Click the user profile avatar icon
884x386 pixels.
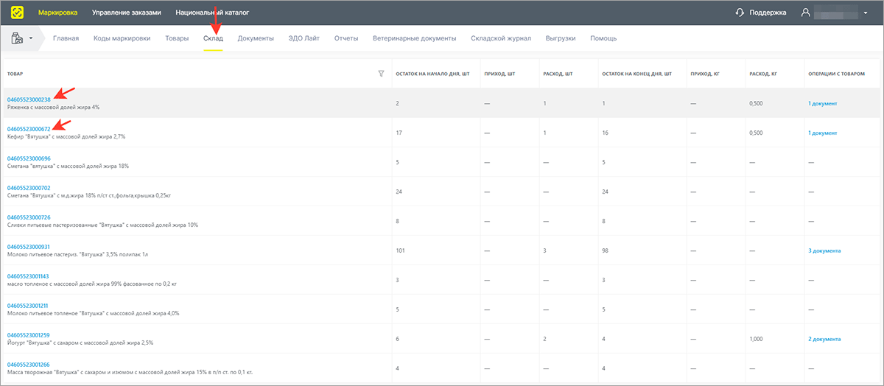pos(806,13)
